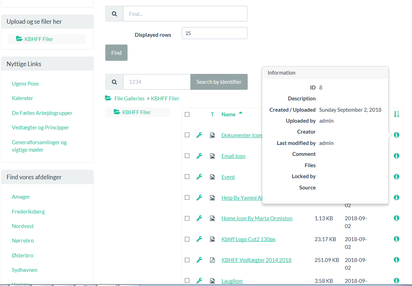Click info icon for Event row
412x286 pixels.
pyautogui.click(x=396, y=176)
